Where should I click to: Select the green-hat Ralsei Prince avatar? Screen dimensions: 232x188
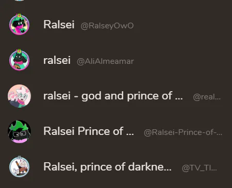[x=19, y=132]
